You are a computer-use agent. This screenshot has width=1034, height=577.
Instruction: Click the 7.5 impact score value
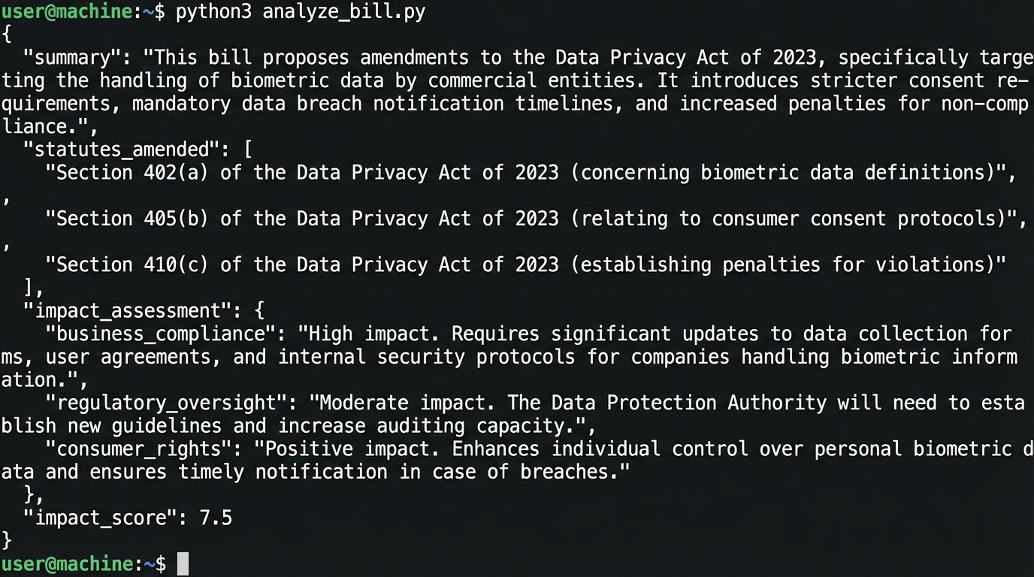coord(216,518)
